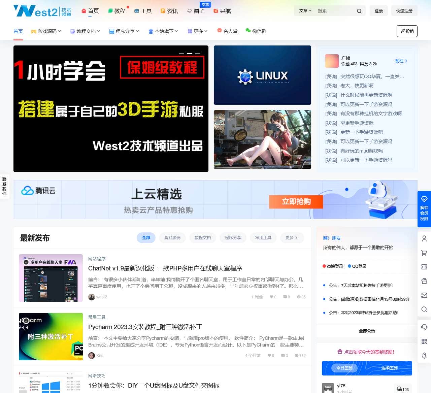Click the 登录 button
The width and height of the screenshot is (431, 393).
pos(379,11)
